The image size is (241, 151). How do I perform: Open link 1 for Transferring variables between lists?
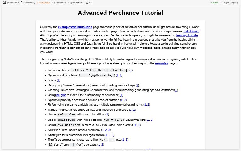[131, 110]
